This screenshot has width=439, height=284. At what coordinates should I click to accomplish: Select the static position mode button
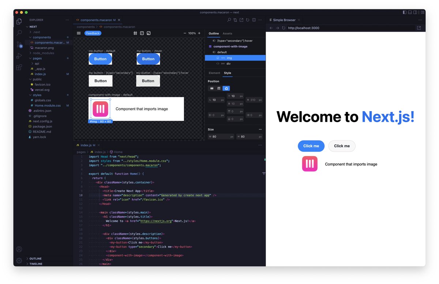coord(211,88)
